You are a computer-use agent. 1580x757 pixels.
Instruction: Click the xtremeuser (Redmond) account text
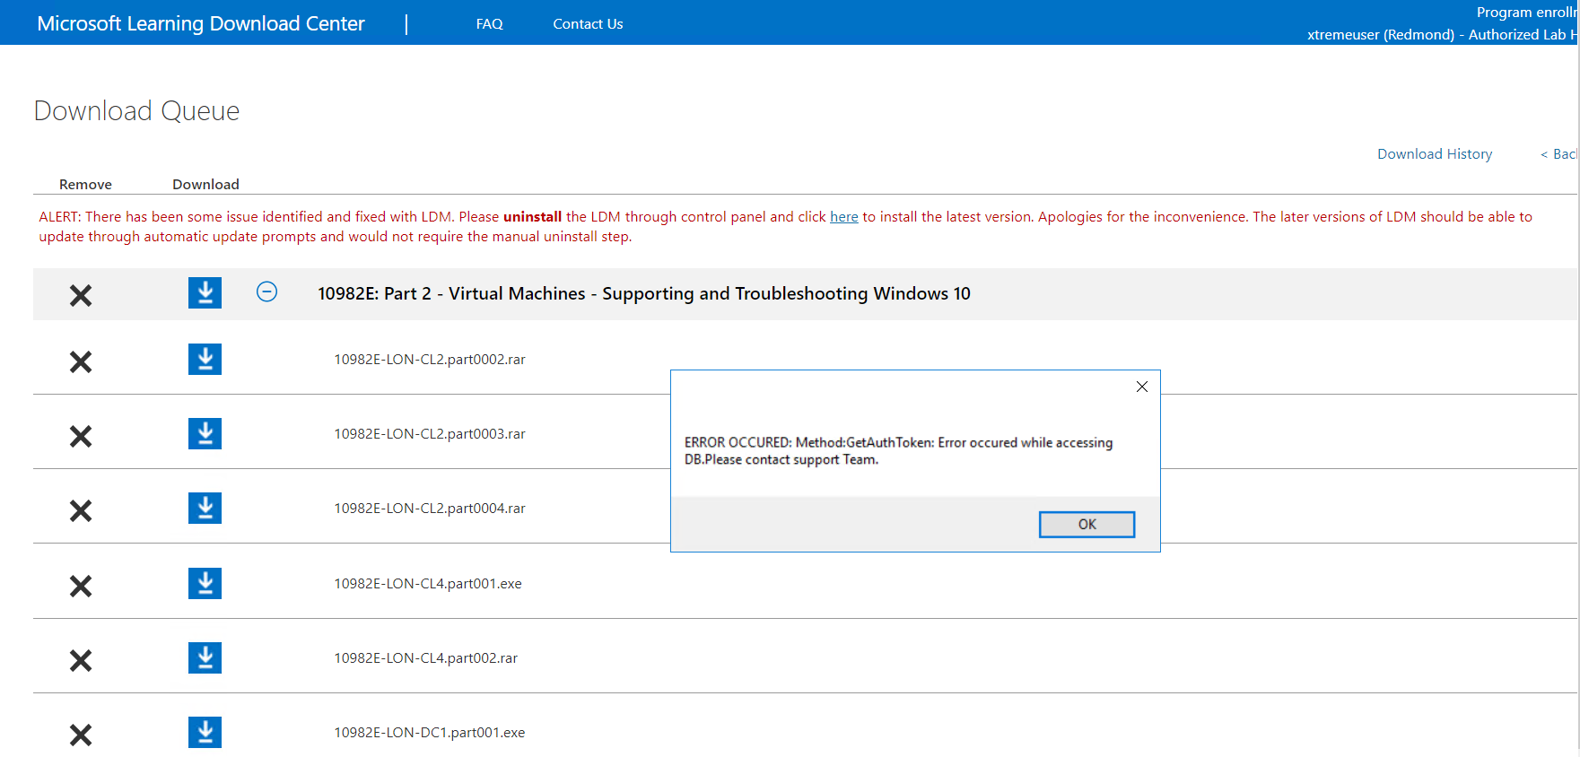[1441, 35]
